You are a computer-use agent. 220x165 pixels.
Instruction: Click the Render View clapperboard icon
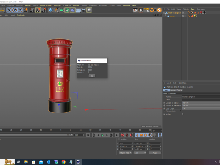click(x=33, y=10)
